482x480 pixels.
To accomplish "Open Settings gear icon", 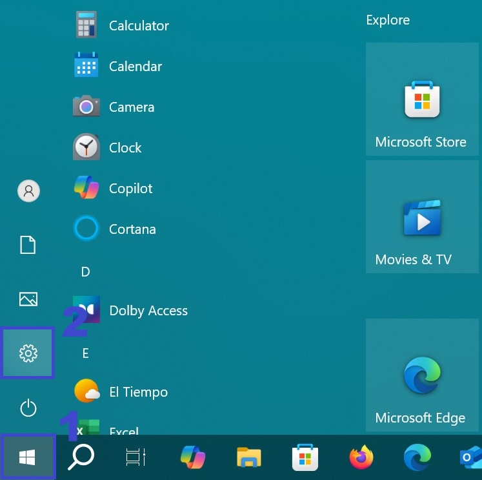I will (x=28, y=353).
